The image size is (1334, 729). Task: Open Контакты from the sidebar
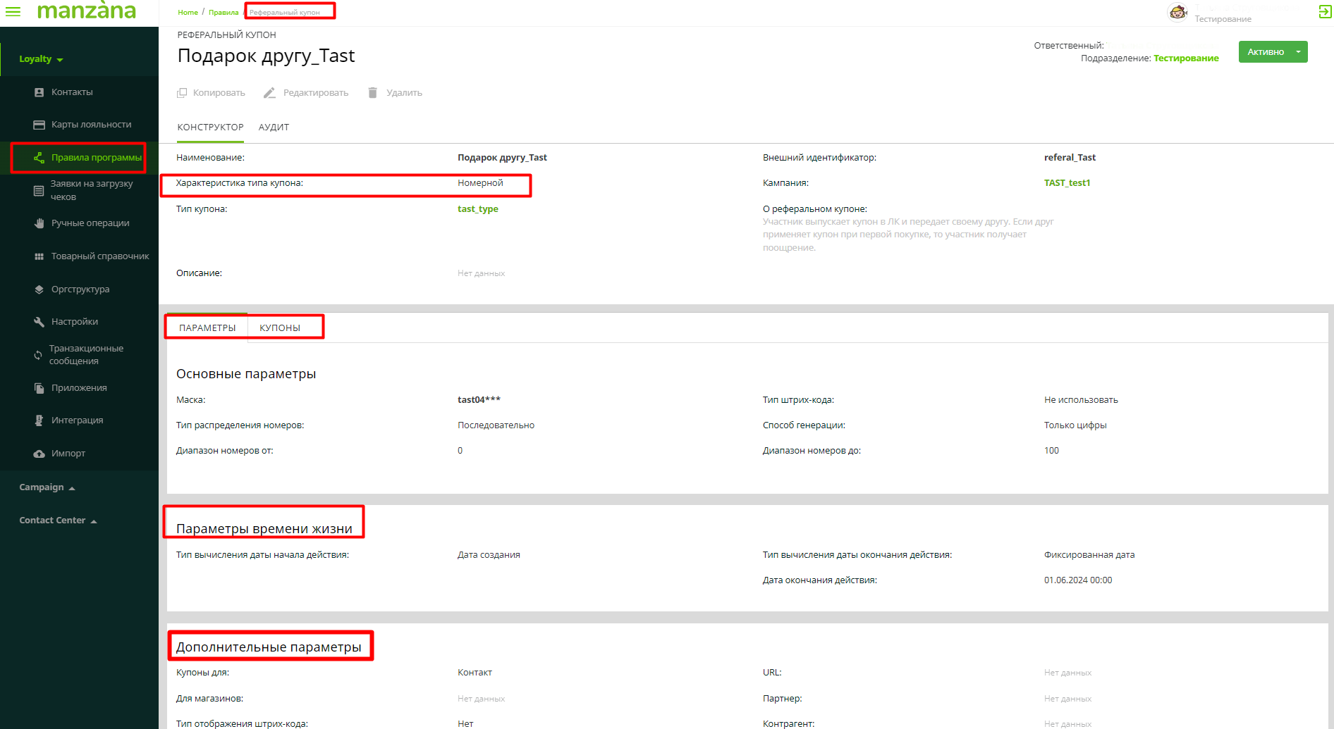coord(72,92)
